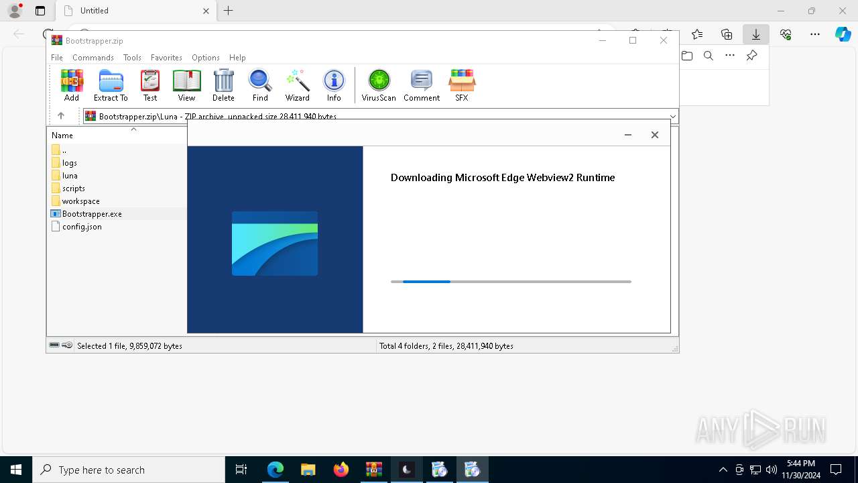
Task: Click the taskbar search box
Action: (x=129, y=470)
